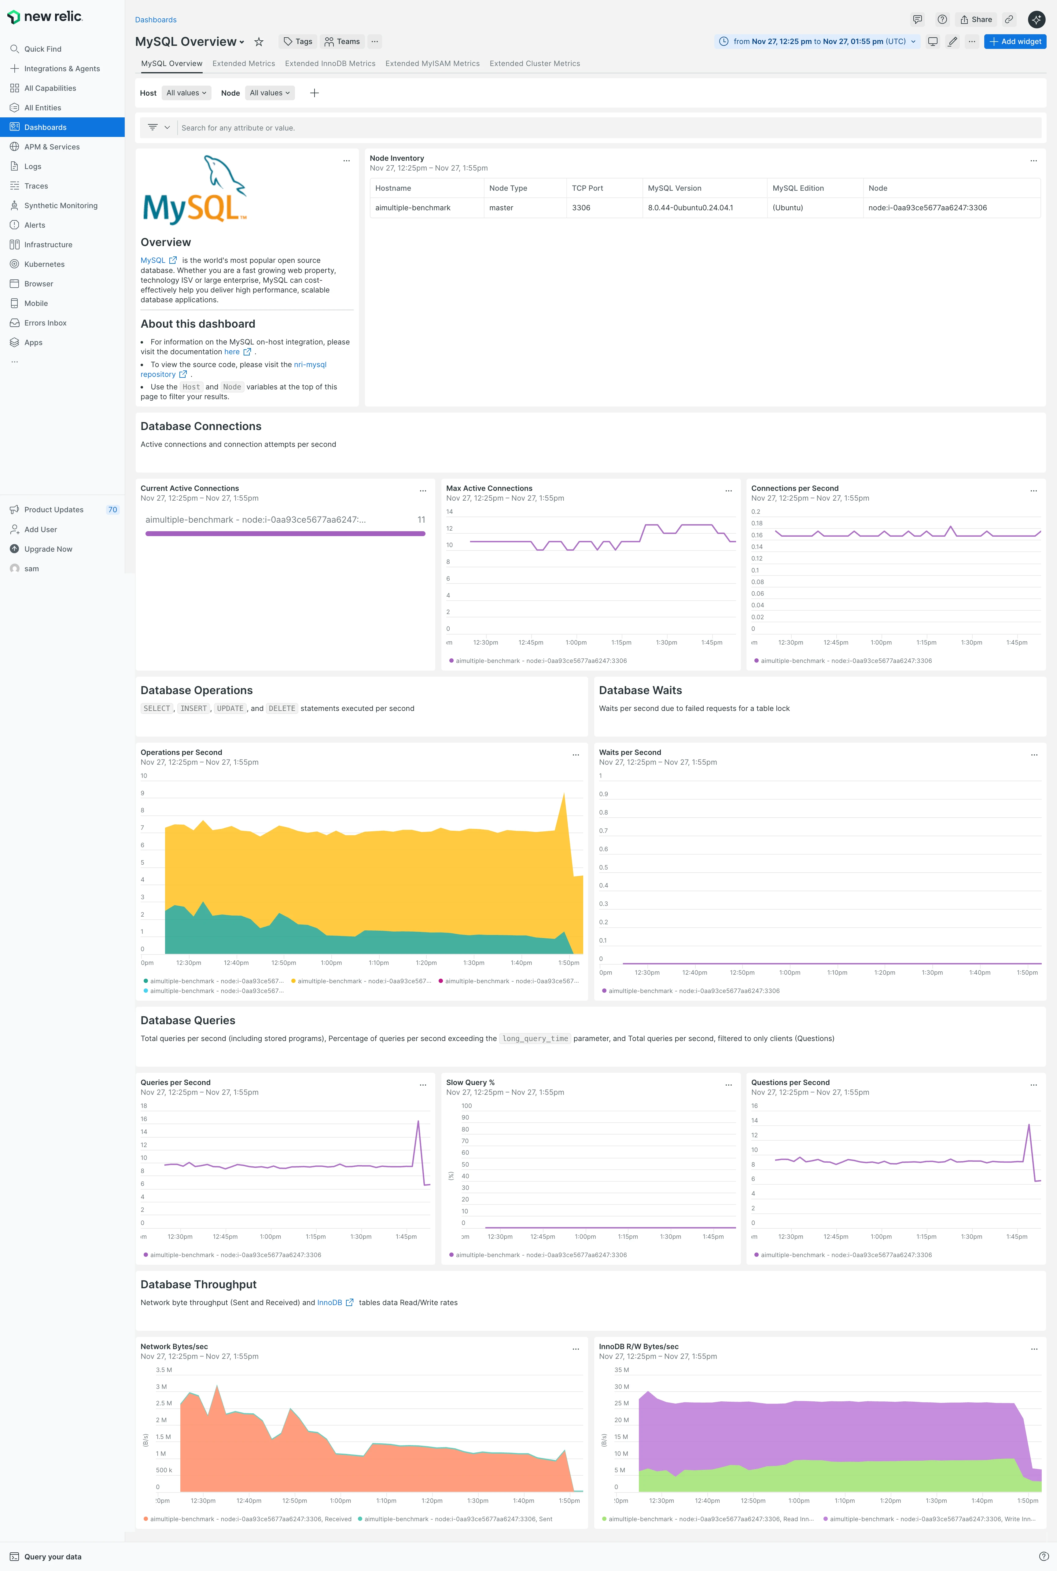Follow the nri-mysql repository link
This screenshot has width=1057, height=1571.
tap(233, 369)
